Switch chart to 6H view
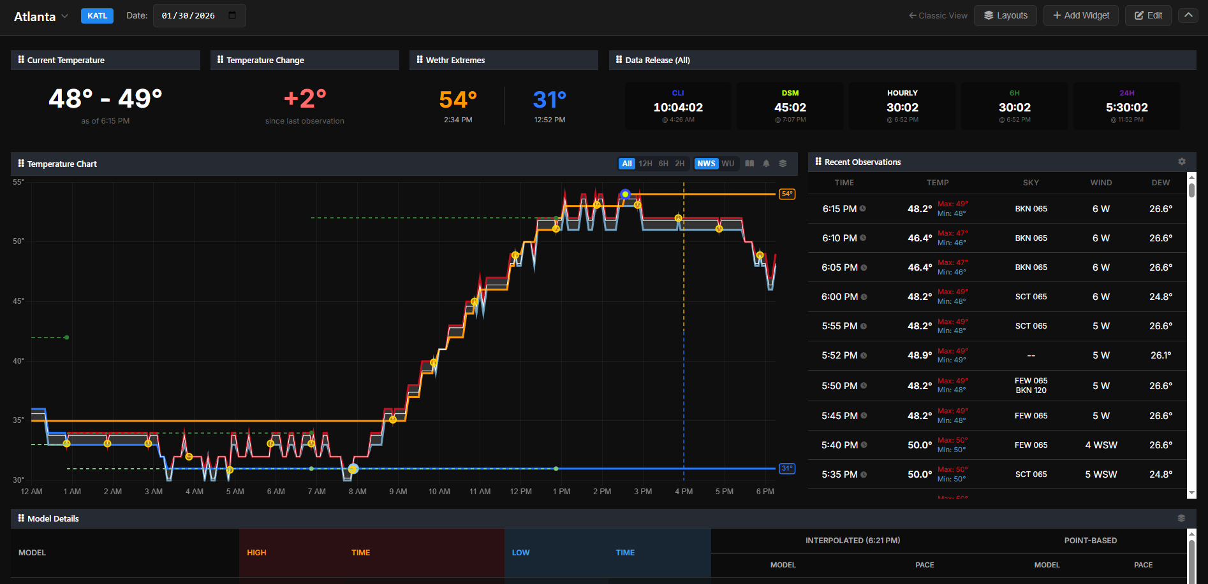This screenshot has width=1208, height=584. pyautogui.click(x=663, y=164)
